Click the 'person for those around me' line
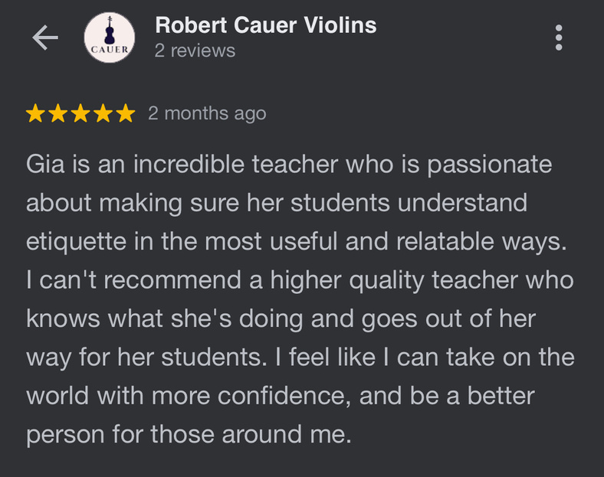The height and width of the screenshot is (477, 604). pos(188,434)
